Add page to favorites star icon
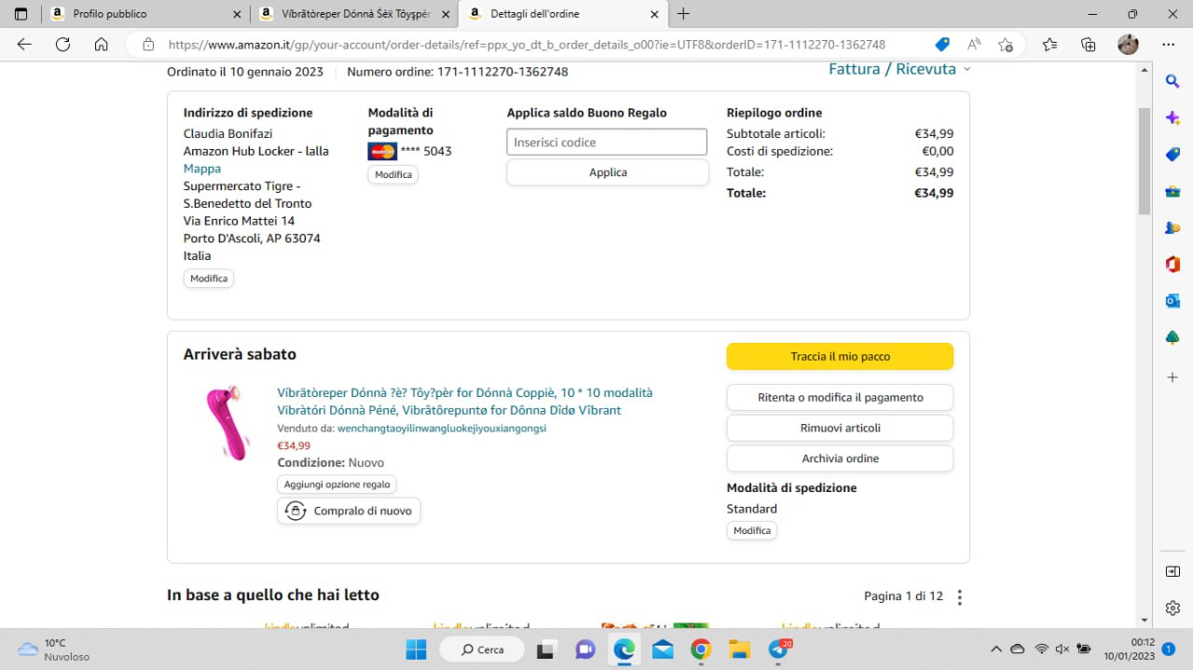 (x=1005, y=45)
